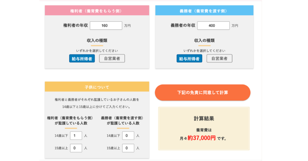
Task: Click 収入の種類 heading in 権利者 panel
Action: 97,40
